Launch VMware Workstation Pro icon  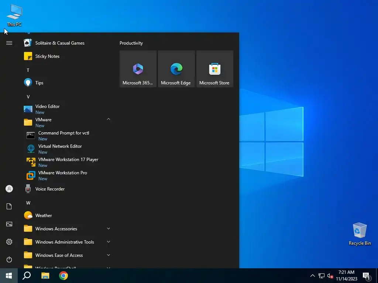(31, 175)
